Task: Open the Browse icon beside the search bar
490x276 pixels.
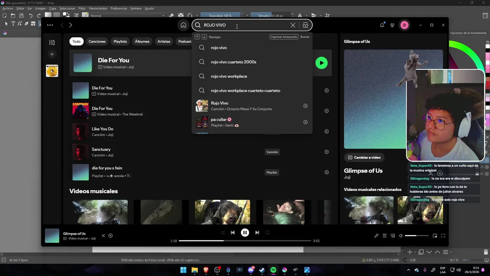Action: coord(305,25)
